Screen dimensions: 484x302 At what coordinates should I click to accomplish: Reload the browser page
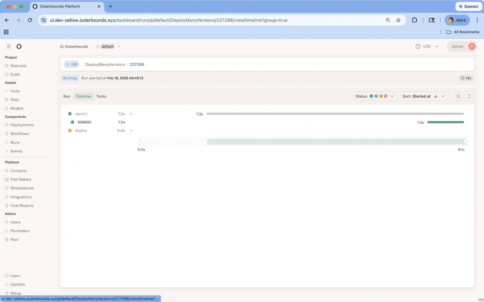[30, 20]
